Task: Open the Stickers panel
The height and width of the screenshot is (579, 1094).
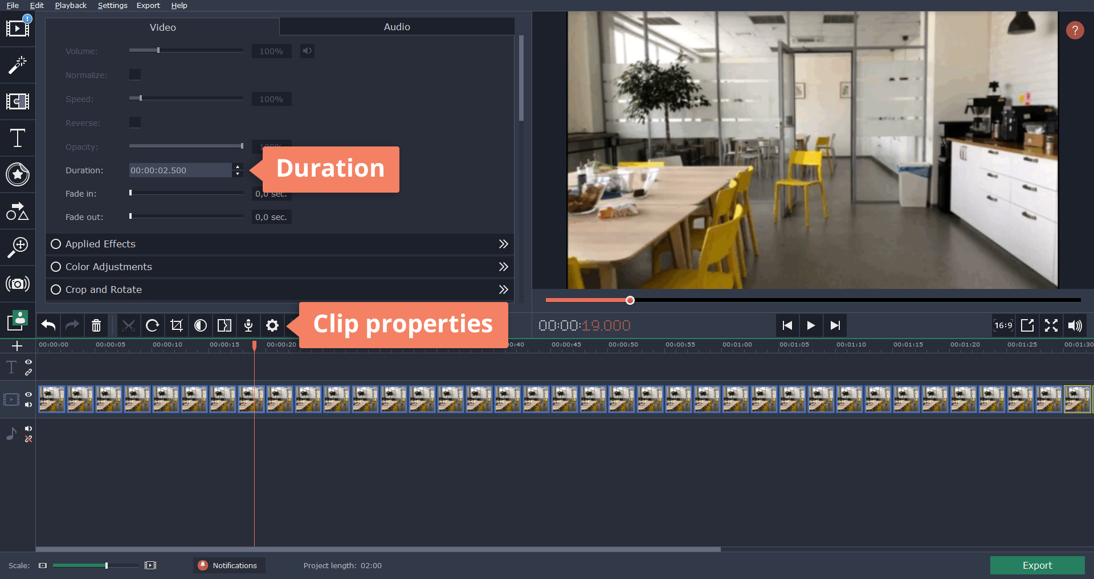Action: pos(18,174)
